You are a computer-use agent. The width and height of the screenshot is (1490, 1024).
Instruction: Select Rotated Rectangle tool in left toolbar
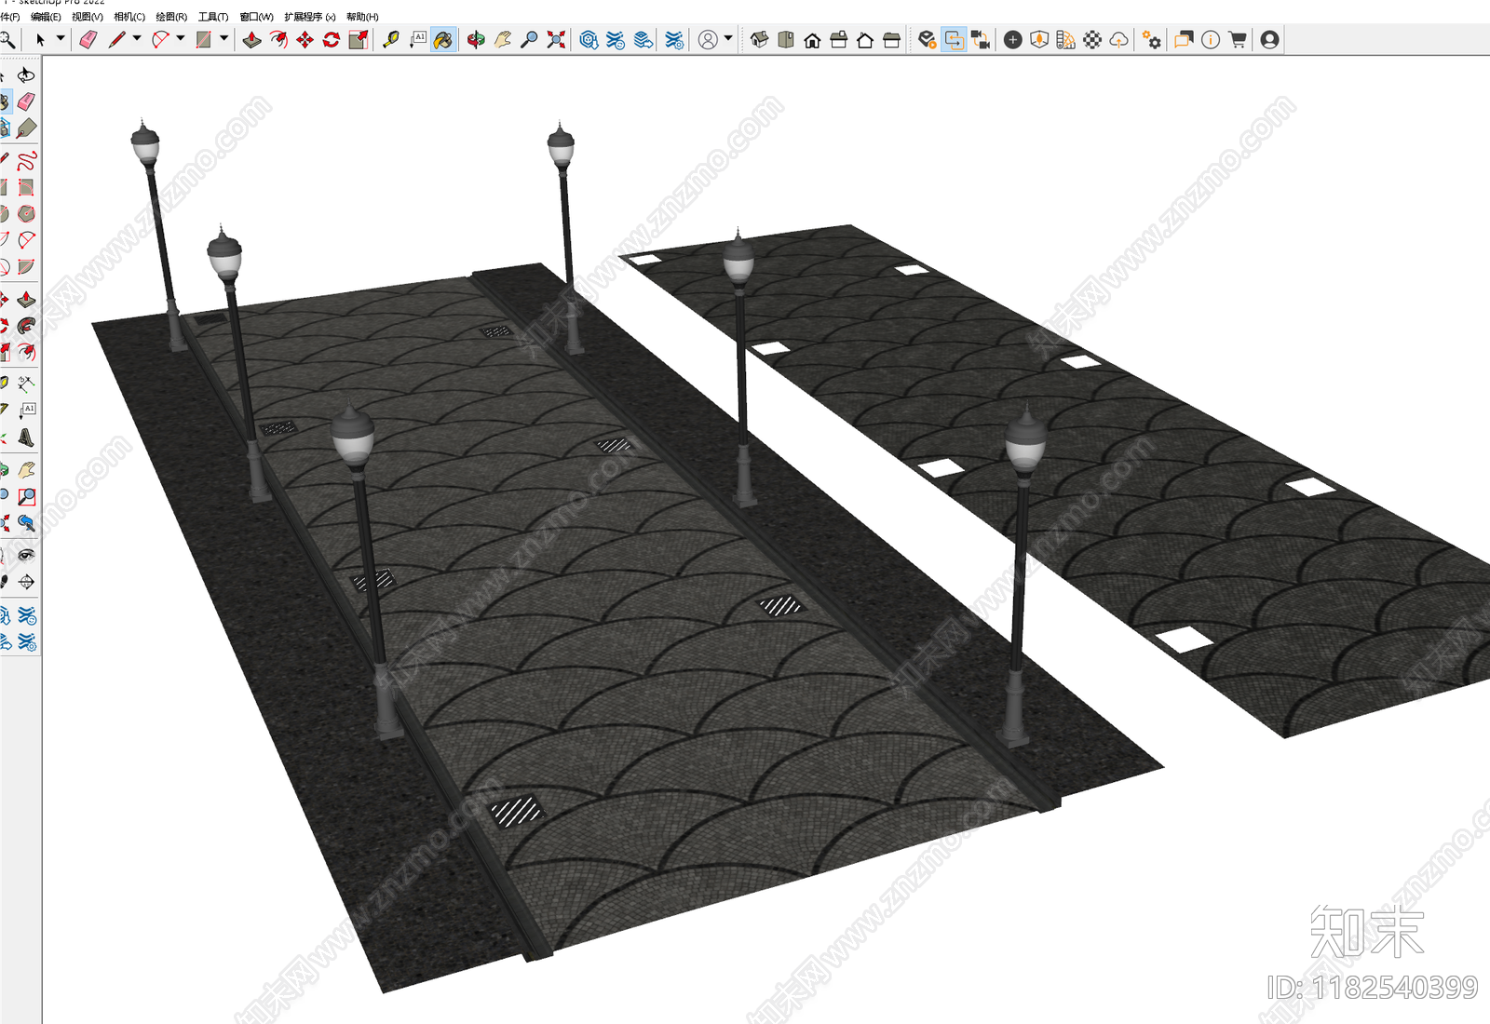click(26, 187)
